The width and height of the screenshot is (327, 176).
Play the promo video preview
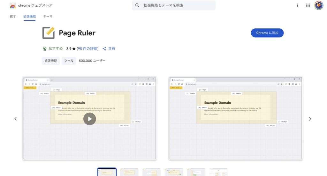pos(90,119)
